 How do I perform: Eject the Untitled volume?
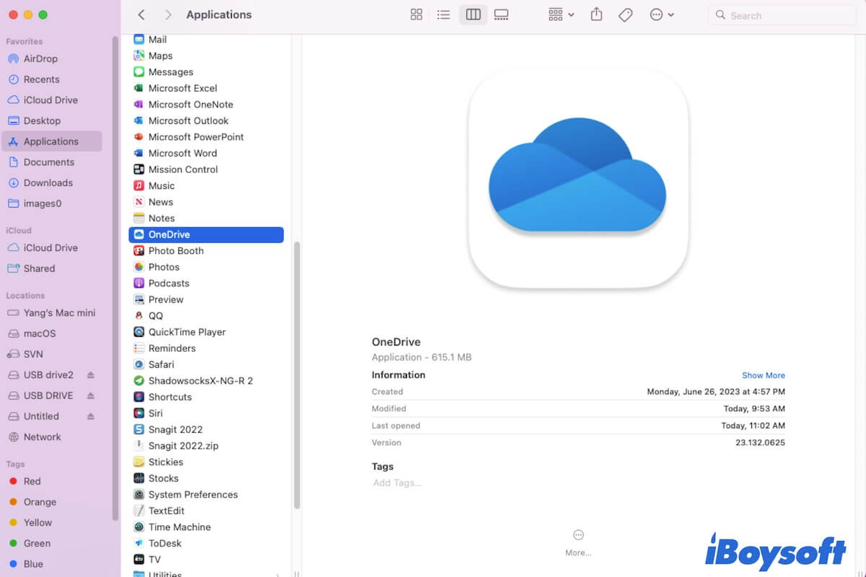point(91,416)
